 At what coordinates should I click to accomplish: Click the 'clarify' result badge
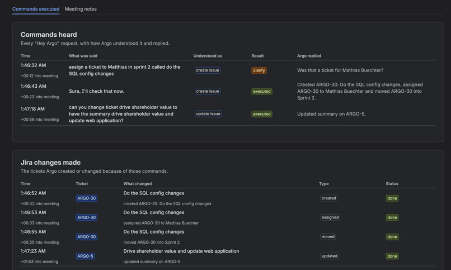[x=259, y=70]
